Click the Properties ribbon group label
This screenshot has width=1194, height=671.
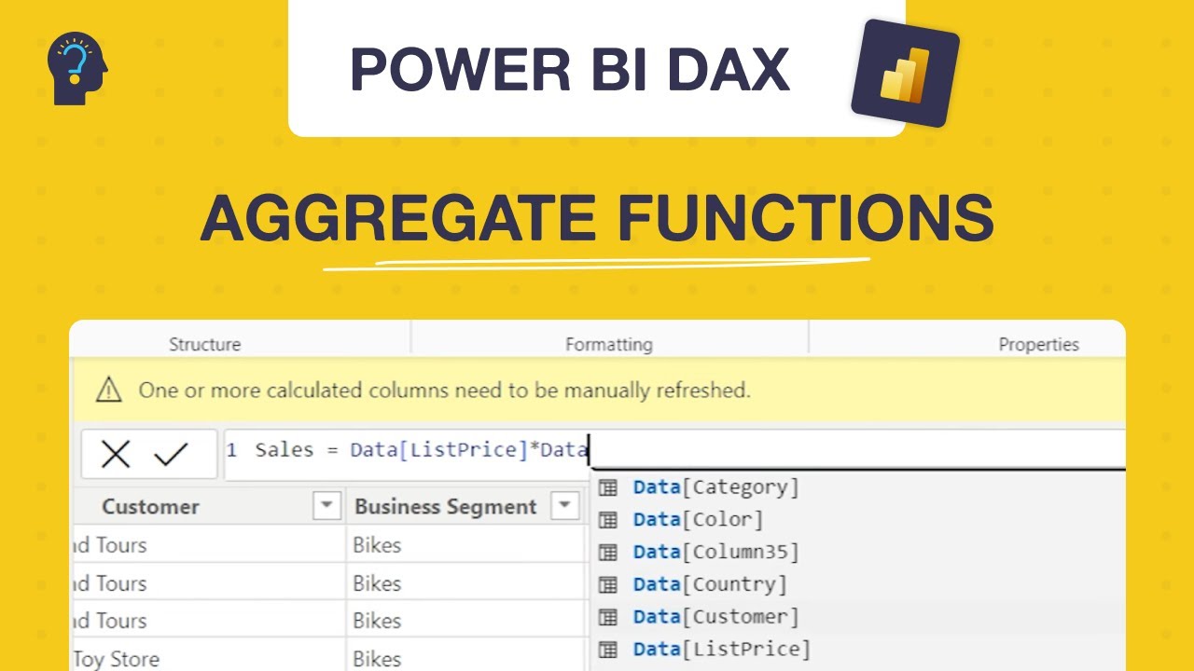(x=1039, y=344)
